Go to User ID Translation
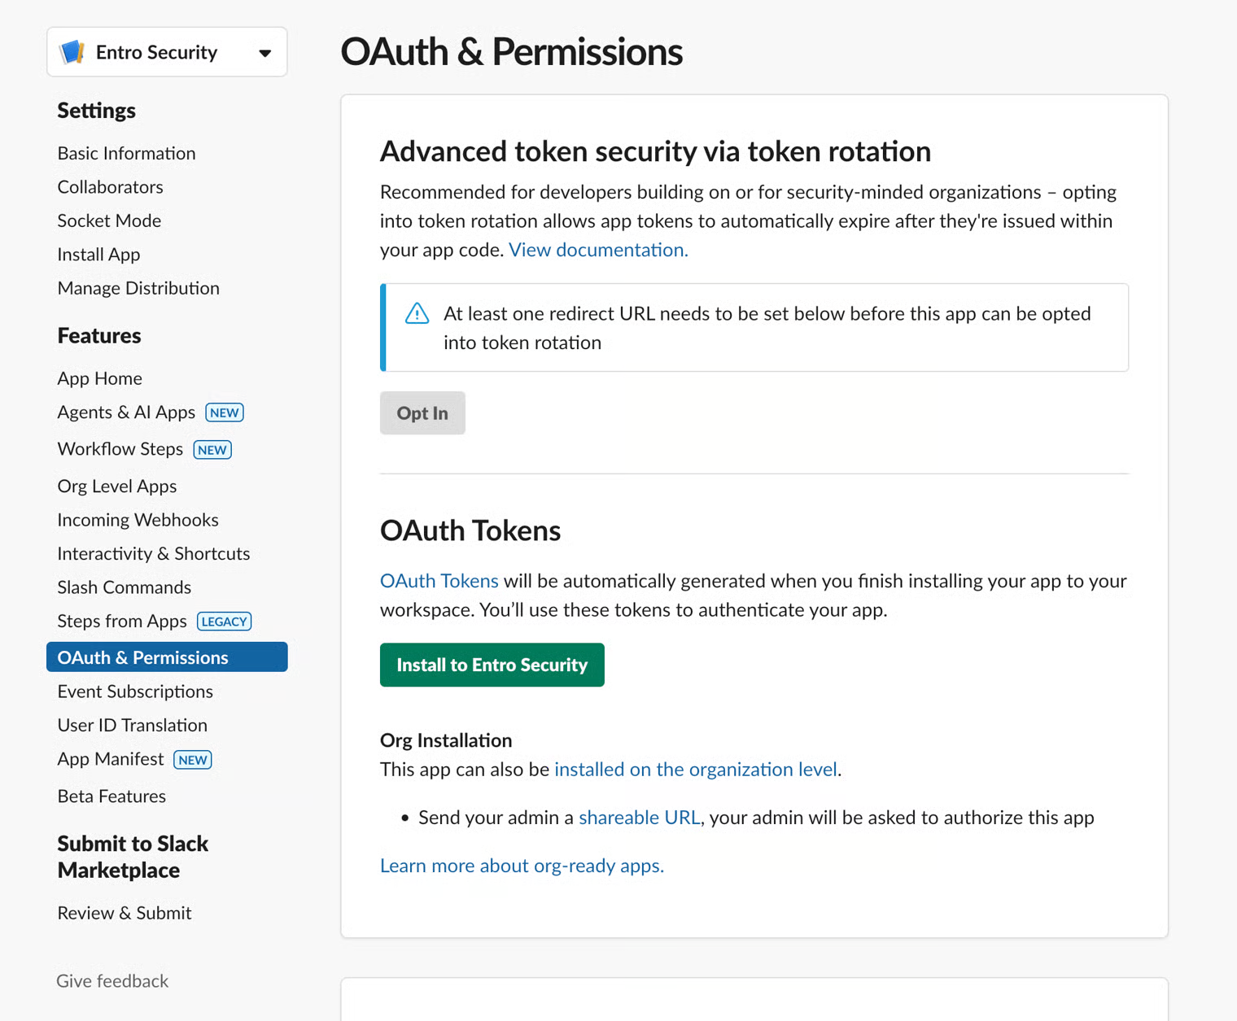The height and width of the screenshot is (1021, 1237). [132, 725]
